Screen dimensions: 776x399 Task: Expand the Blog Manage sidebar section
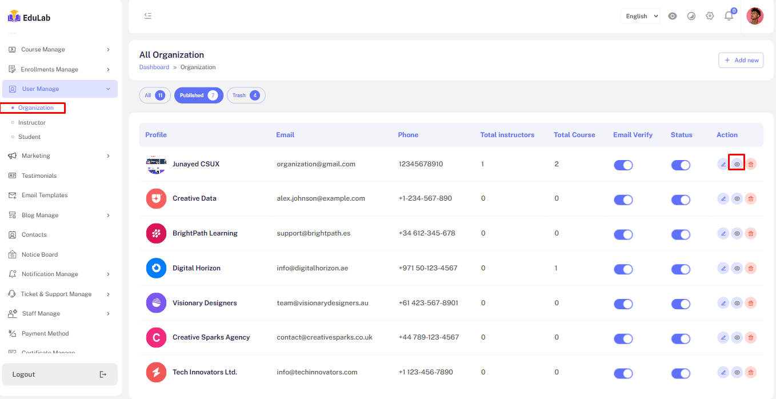pos(59,216)
